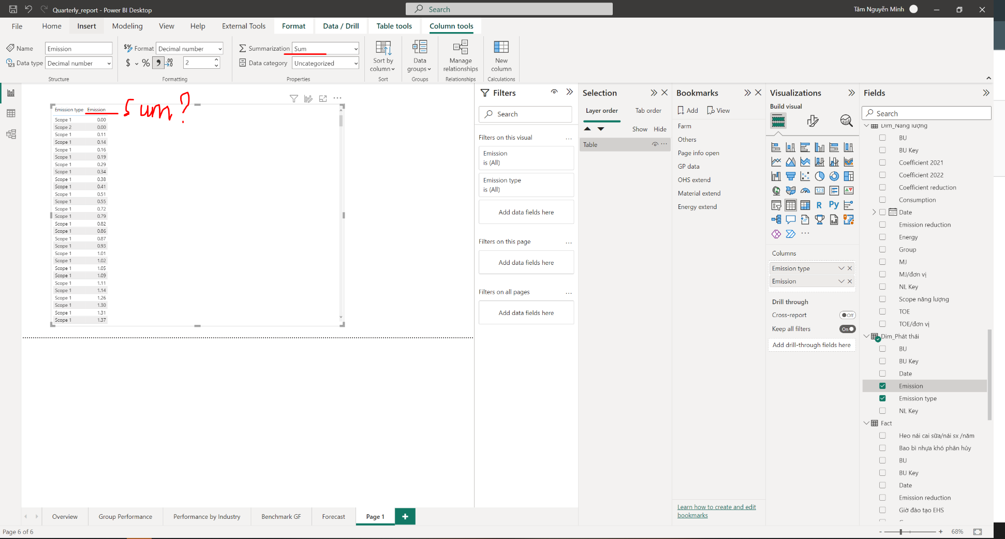Open the Format visual brush tab
Image resolution: width=1005 pixels, height=539 pixels.
pyautogui.click(x=812, y=121)
